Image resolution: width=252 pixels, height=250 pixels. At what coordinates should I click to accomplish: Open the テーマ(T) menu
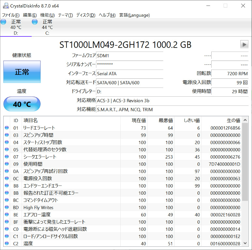[x=66, y=15]
